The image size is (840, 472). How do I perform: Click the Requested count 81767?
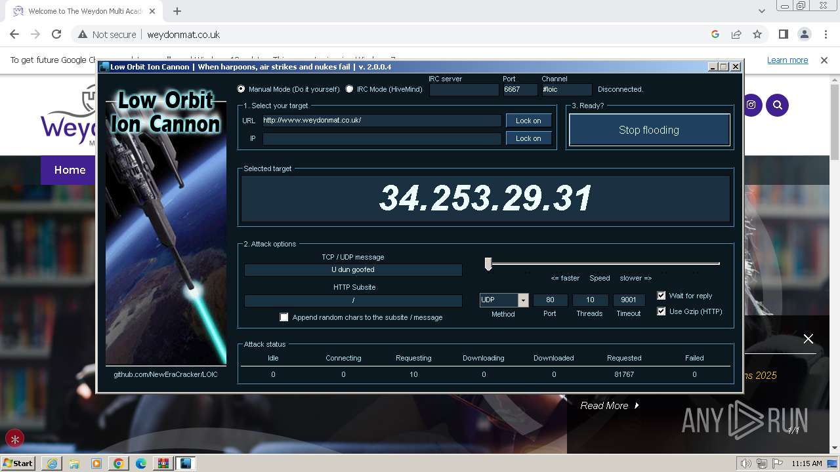pyautogui.click(x=624, y=374)
